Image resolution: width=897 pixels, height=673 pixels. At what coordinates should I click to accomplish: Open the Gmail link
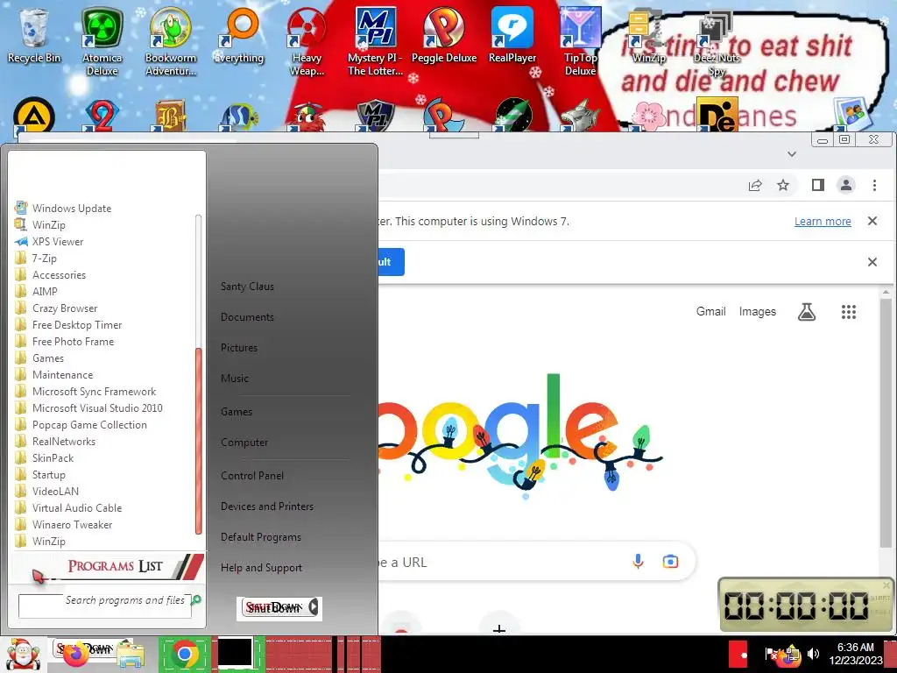pos(710,311)
